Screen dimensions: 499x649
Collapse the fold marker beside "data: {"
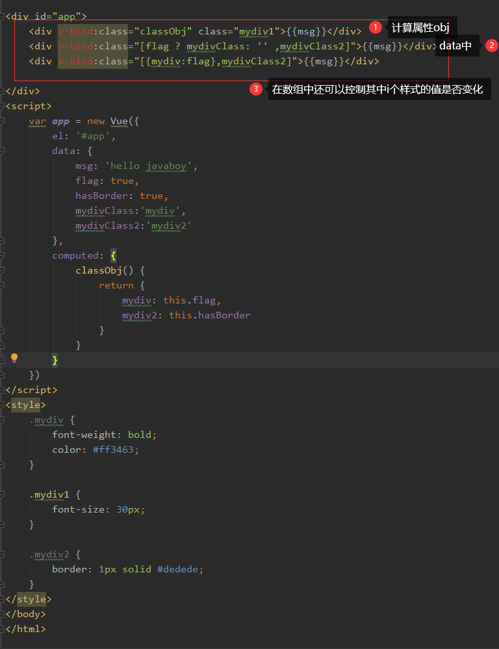point(2,151)
